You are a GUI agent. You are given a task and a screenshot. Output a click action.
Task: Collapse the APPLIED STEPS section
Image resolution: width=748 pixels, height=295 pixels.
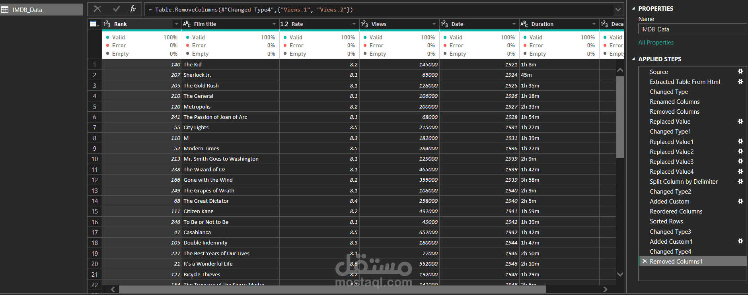633,59
